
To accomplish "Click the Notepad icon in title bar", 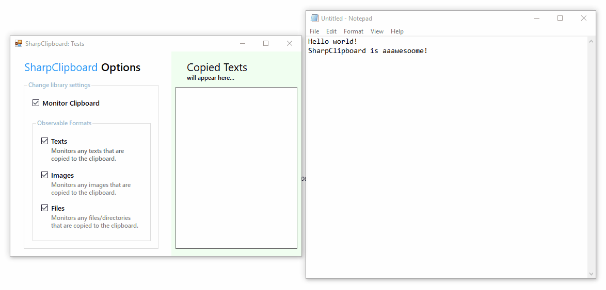I will (314, 19).
